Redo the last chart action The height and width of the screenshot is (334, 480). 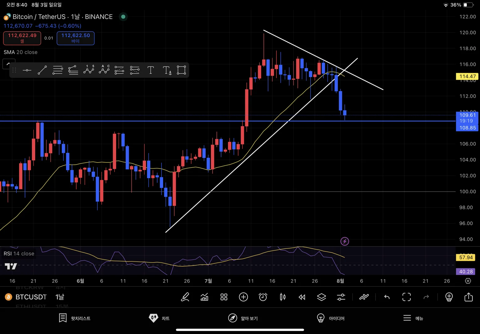click(x=426, y=297)
